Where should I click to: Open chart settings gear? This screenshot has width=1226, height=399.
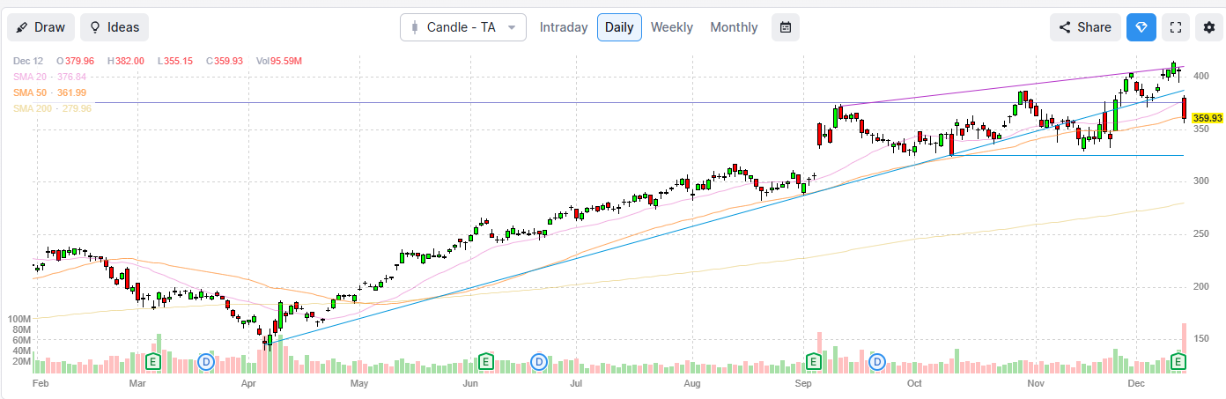coord(1209,27)
